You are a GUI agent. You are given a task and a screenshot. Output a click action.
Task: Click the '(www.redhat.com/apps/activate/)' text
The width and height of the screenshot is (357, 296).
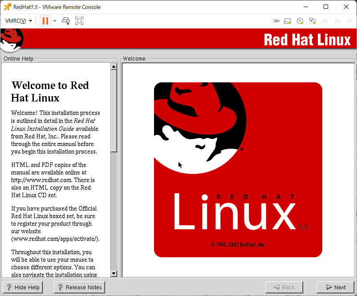click(x=55, y=239)
